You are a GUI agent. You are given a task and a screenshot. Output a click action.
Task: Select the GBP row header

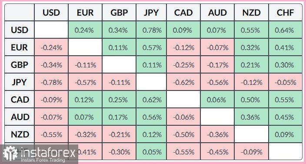[x=20, y=65]
